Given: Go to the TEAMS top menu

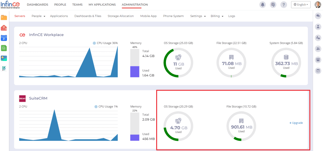Looking at the screenshot, I should [x=77, y=4].
